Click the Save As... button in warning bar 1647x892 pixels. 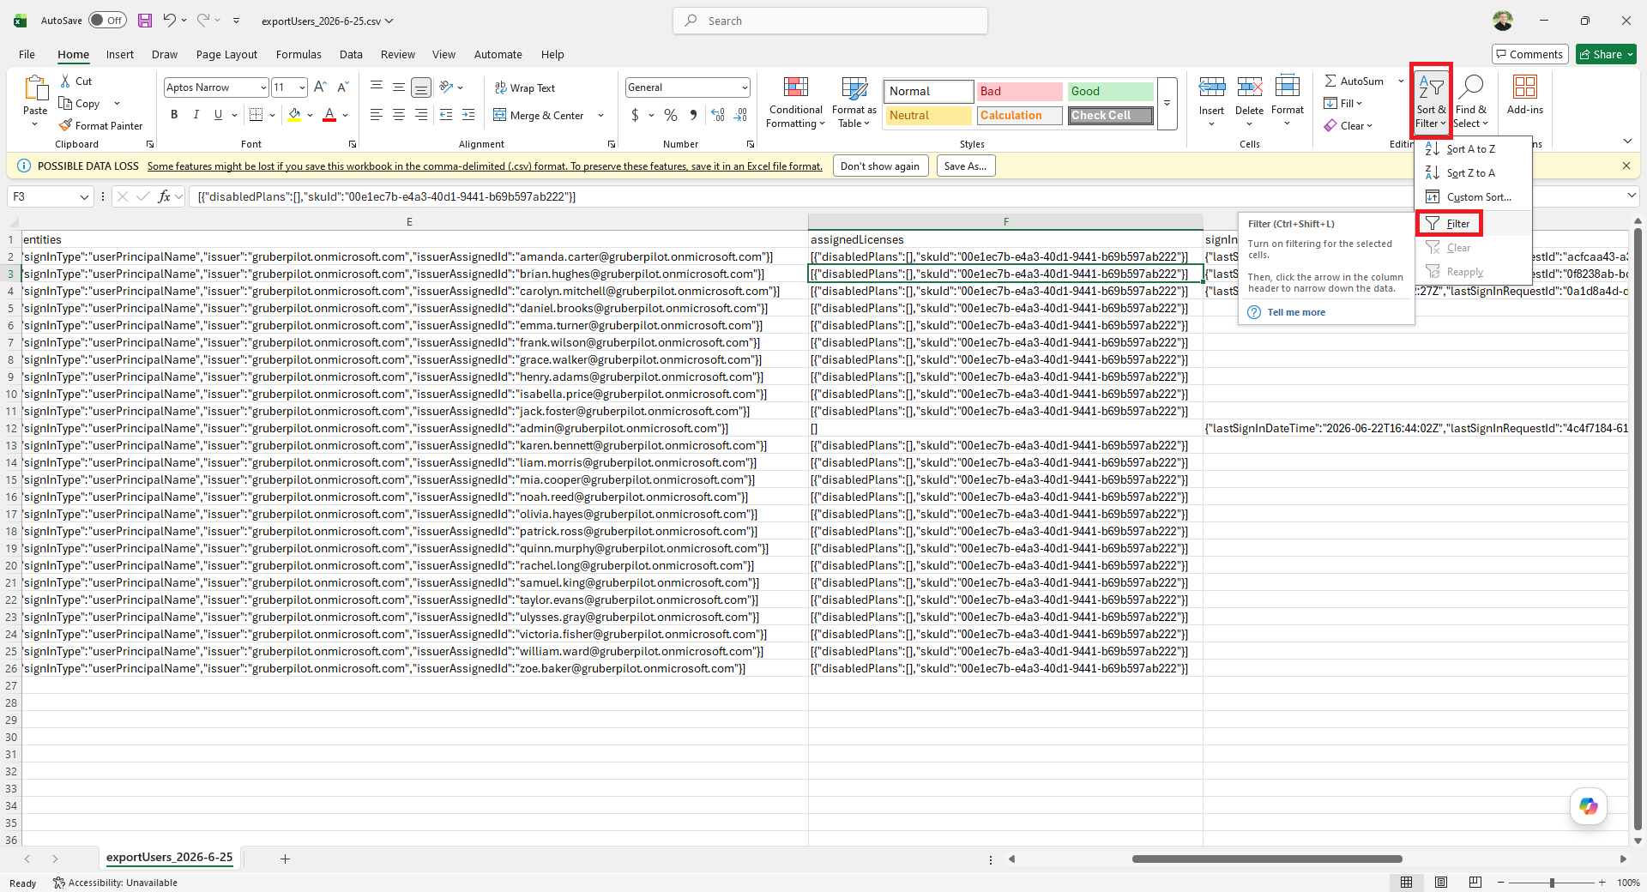(965, 166)
